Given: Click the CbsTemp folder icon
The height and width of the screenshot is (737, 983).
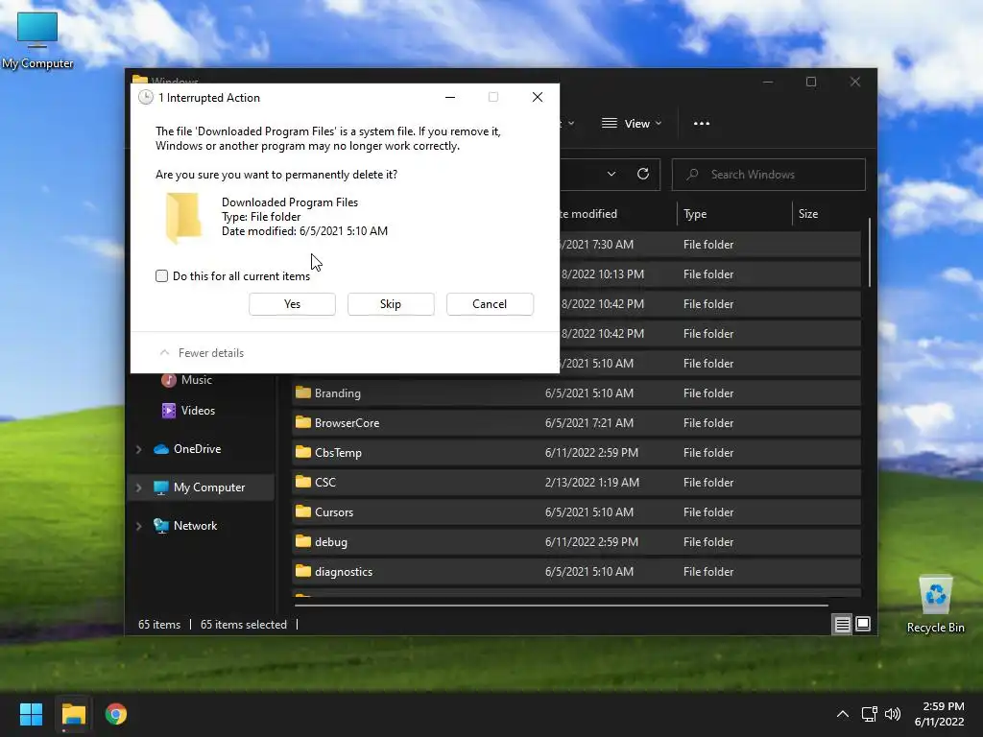Looking at the screenshot, I should [303, 452].
